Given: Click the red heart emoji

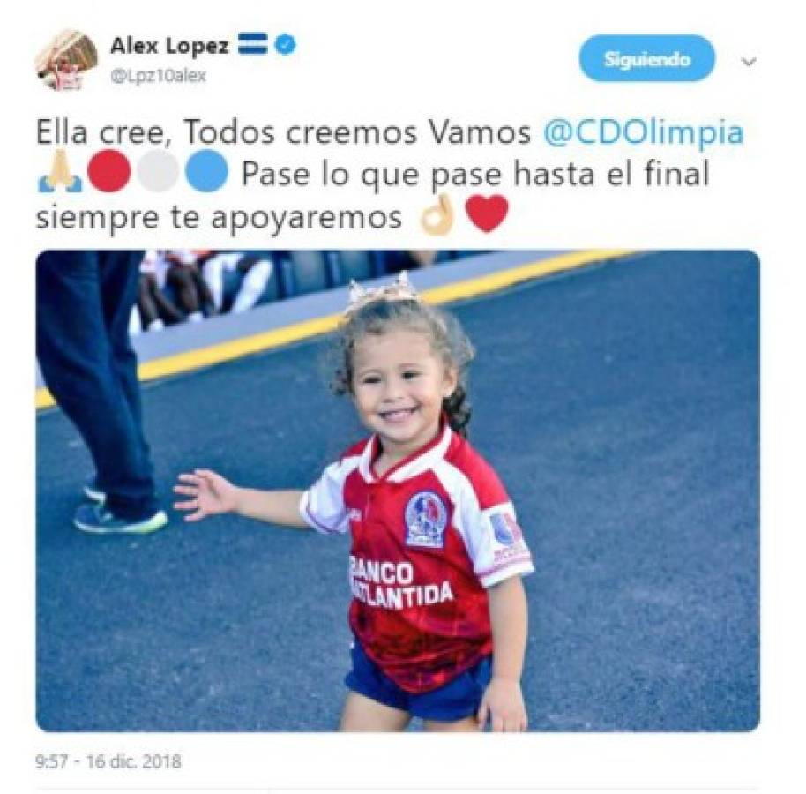Looking at the screenshot, I should [486, 214].
